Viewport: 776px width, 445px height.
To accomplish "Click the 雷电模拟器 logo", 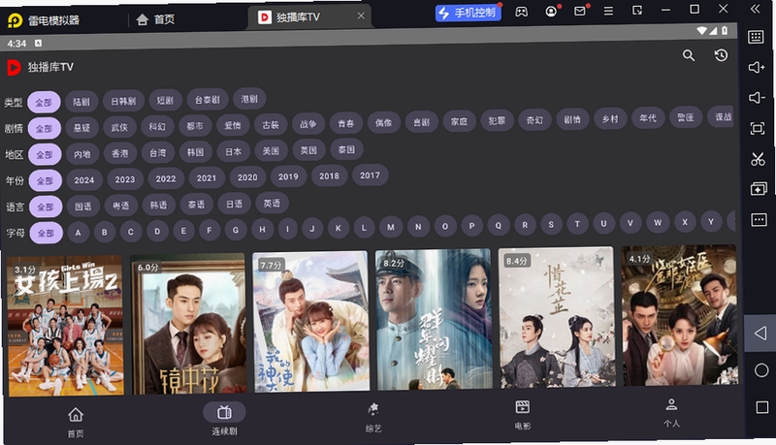I will coord(15,20).
